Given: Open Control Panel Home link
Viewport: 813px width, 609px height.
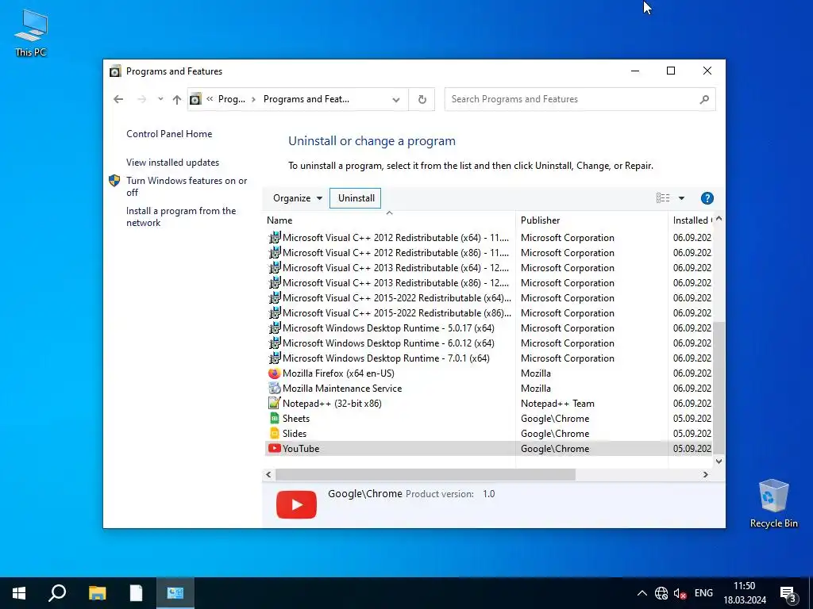Looking at the screenshot, I should point(169,134).
